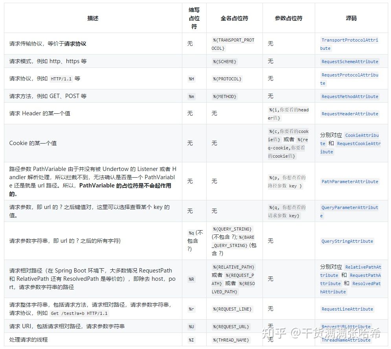Click the %{q, 你想查看的请求参数 key} placeholder
The width and height of the screenshot is (391, 349).
point(287,211)
